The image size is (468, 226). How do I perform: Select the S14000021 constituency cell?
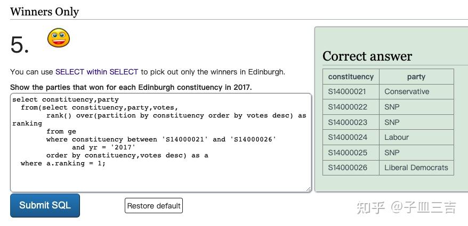[x=347, y=91]
